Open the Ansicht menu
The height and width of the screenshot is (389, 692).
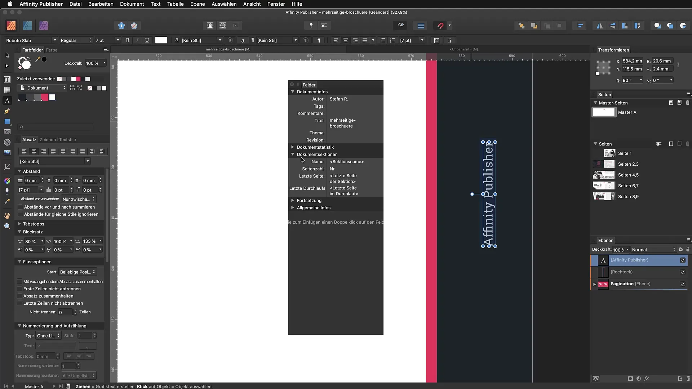pos(252,4)
